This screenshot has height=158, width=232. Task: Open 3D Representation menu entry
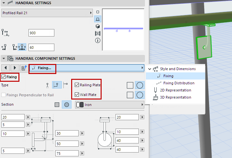click(x=175, y=97)
